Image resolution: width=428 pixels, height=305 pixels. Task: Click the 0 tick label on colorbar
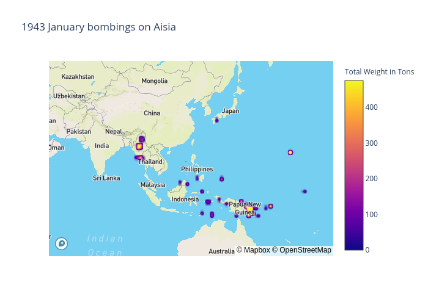pos(367,249)
